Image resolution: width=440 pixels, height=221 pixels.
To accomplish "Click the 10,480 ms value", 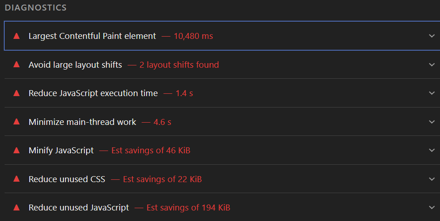I will (193, 36).
